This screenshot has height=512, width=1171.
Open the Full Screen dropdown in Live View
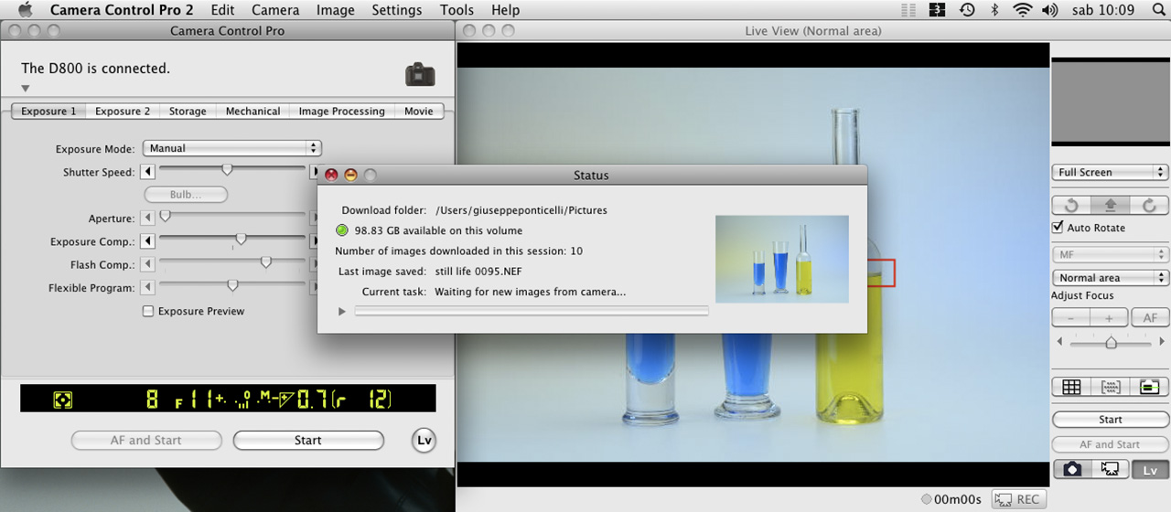click(1111, 172)
